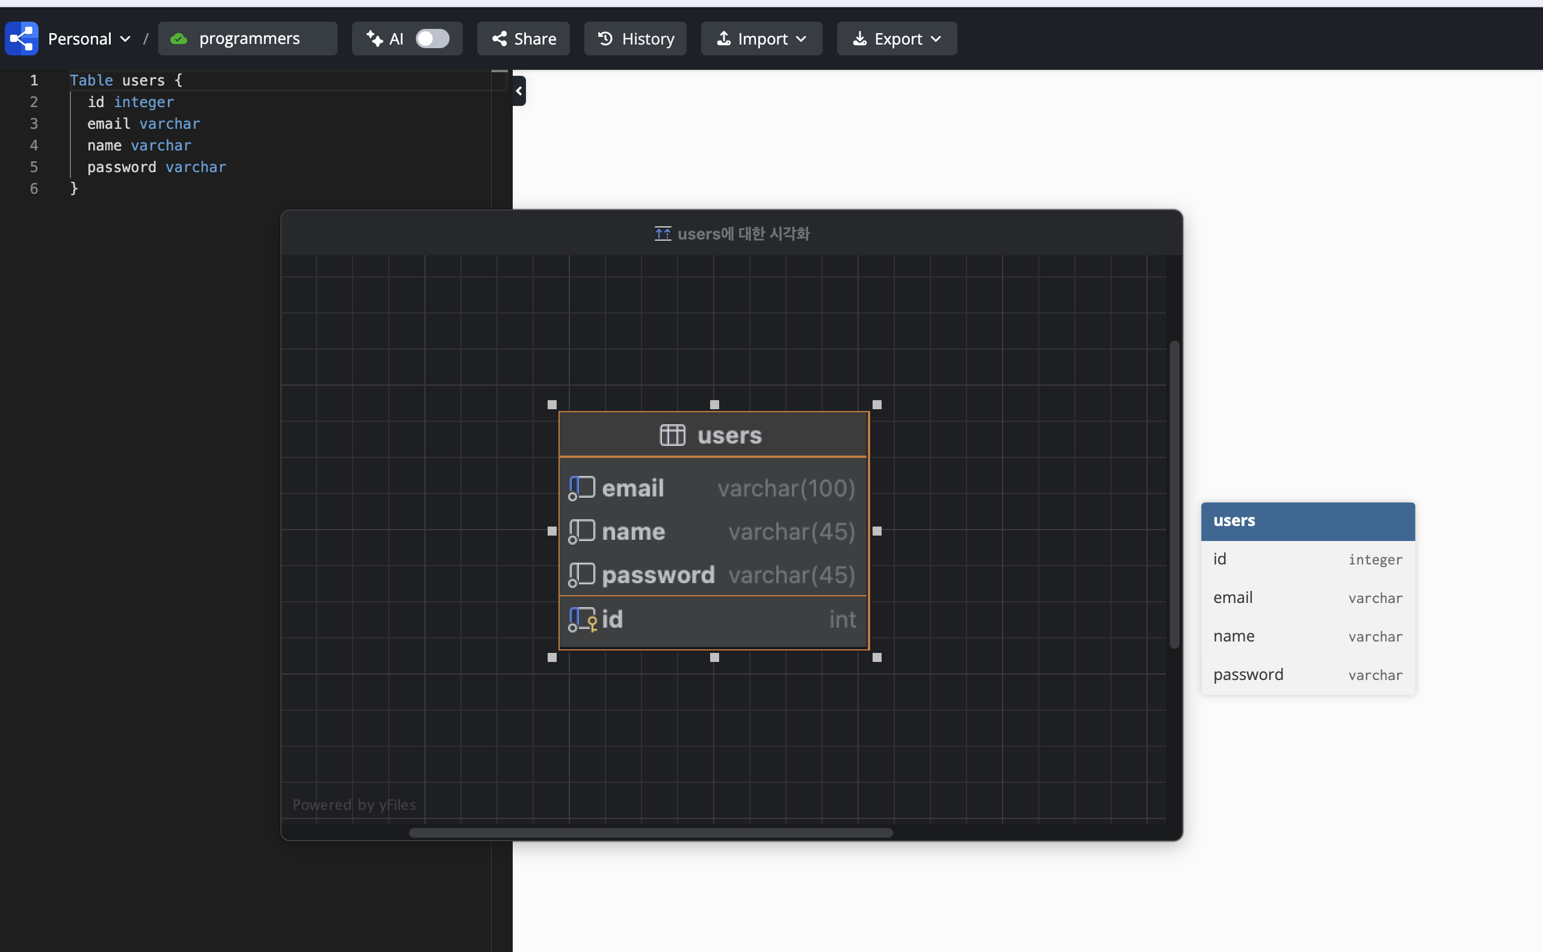Toggle the AI switch on

coord(433,39)
